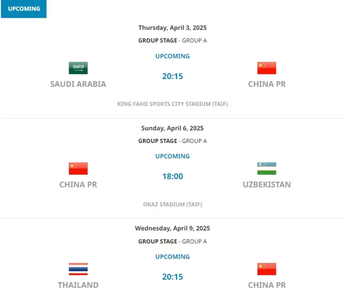Open the UZBEKISTAN team link

(x=267, y=185)
